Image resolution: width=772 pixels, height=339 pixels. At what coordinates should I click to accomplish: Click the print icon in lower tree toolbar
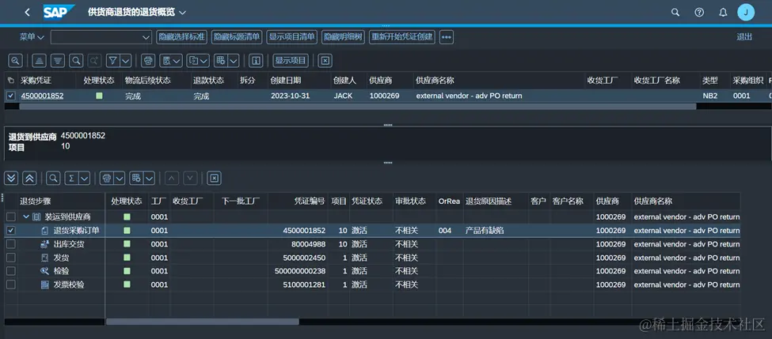point(106,178)
